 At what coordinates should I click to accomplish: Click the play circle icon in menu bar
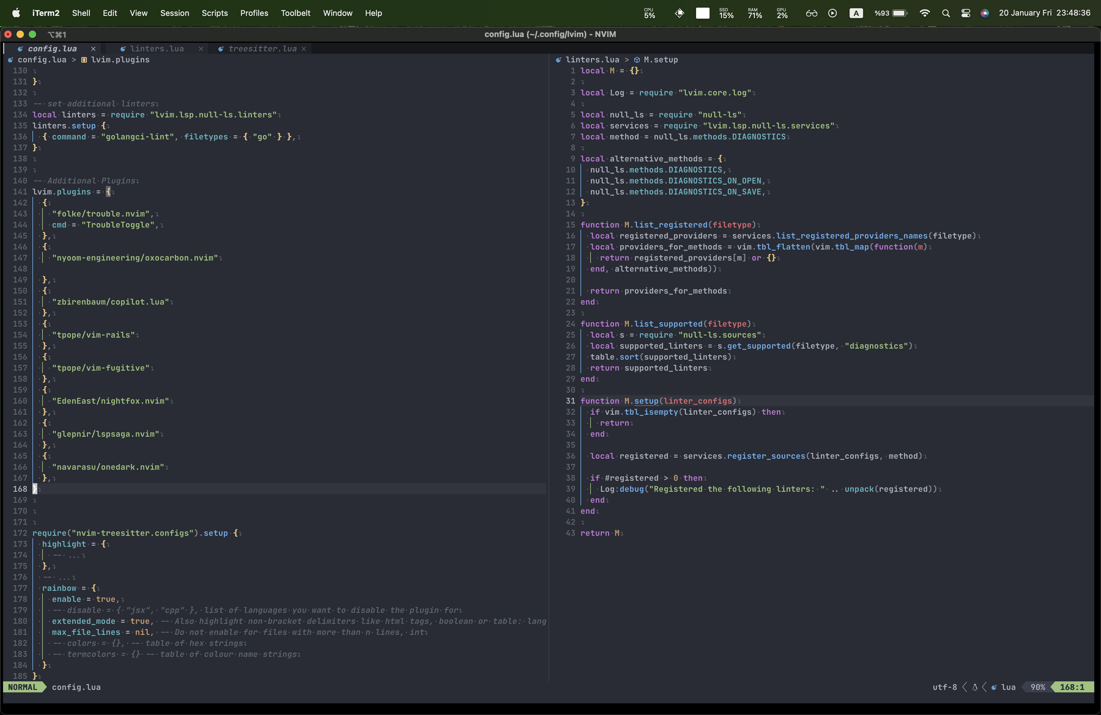832,13
